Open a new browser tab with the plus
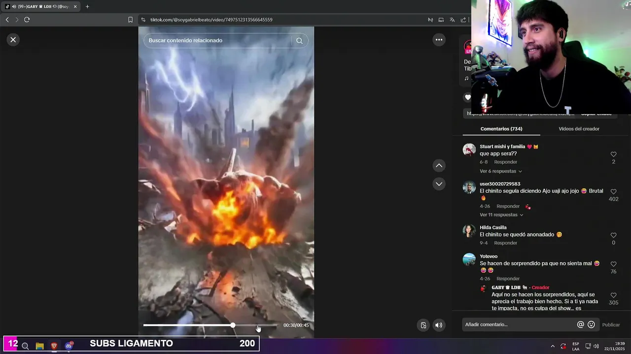Image resolution: width=631 pixels, height=354 pixels. 87,6
